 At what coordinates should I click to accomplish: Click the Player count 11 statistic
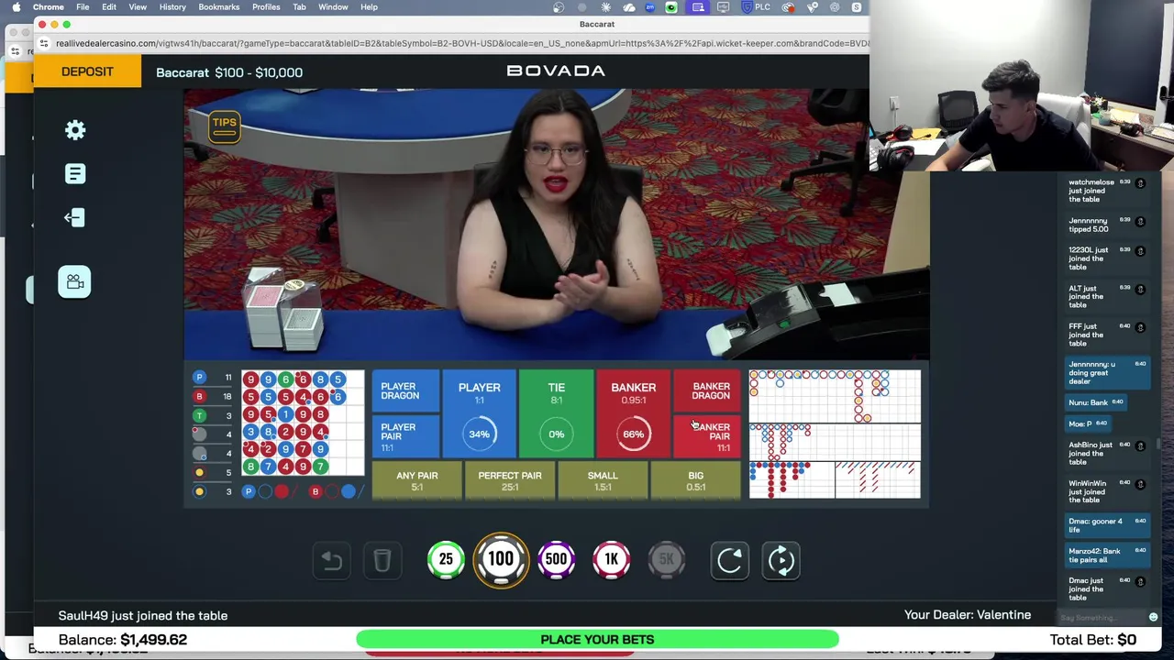pyautogui.click(x=215, y=378)
